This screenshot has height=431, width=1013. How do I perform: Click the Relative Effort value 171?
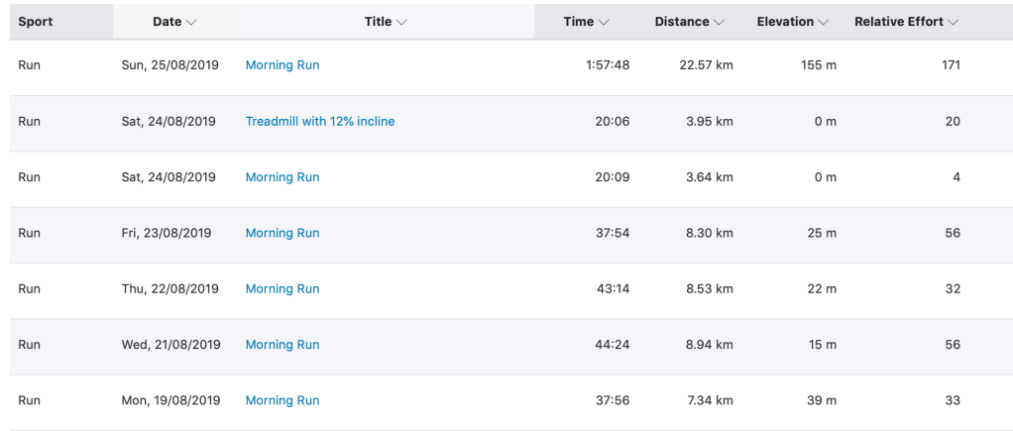(949, 65)
